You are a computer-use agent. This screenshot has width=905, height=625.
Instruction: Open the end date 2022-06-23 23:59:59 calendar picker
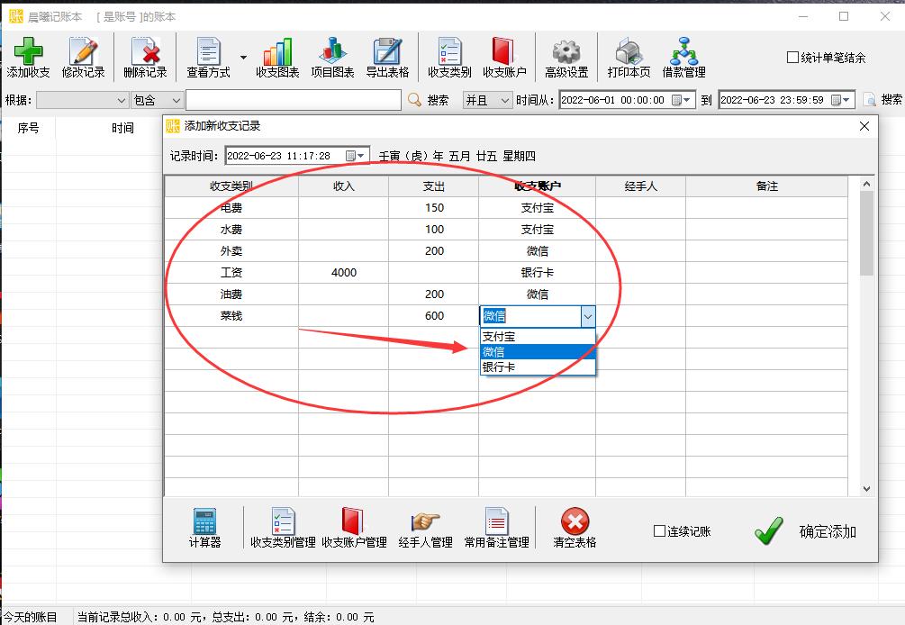841,100
